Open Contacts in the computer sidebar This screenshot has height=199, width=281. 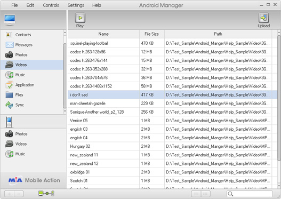coord(32,35)
